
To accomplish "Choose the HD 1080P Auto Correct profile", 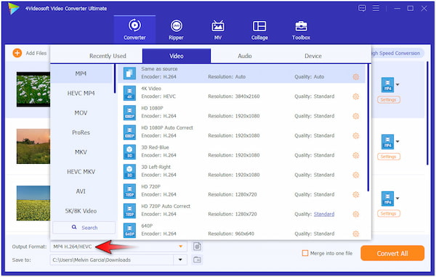I will tap(241, 132).
